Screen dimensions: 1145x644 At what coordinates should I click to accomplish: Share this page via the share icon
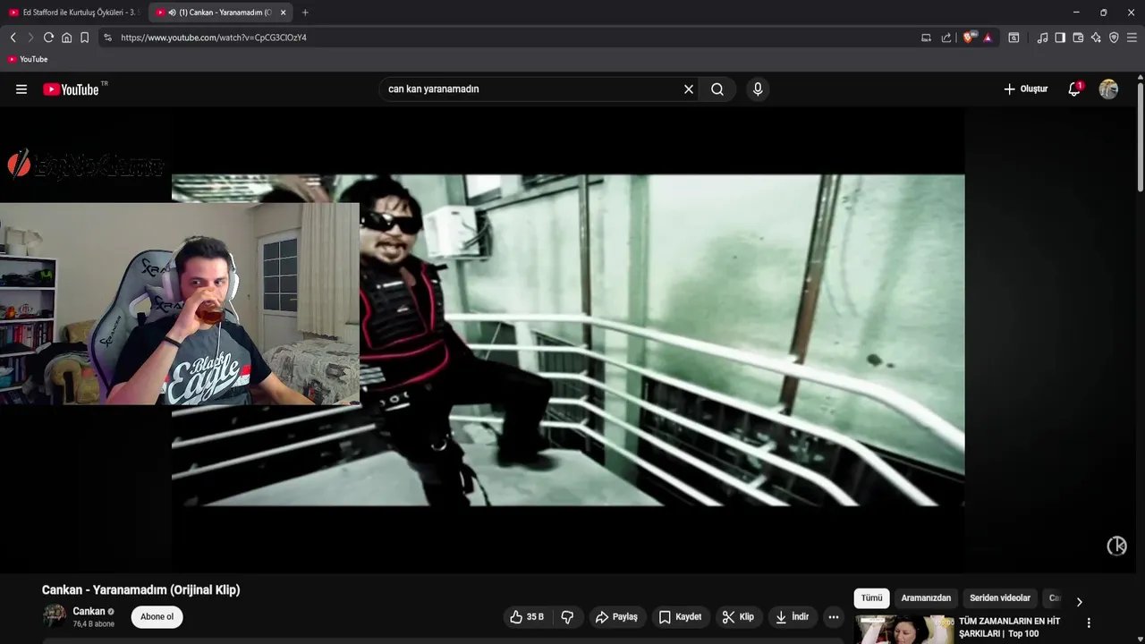[x=946, y=38]
